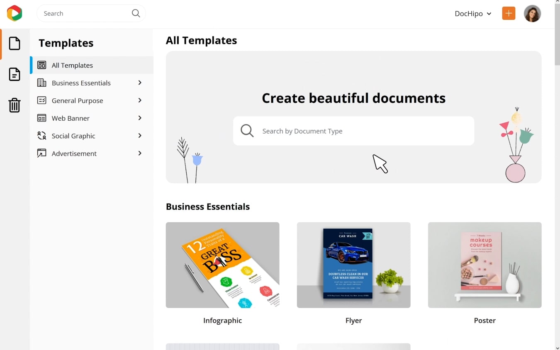The height and width of the screenshot is (350, 560).
Task: Click the Poster label link
Action: [x=485, y=321]
